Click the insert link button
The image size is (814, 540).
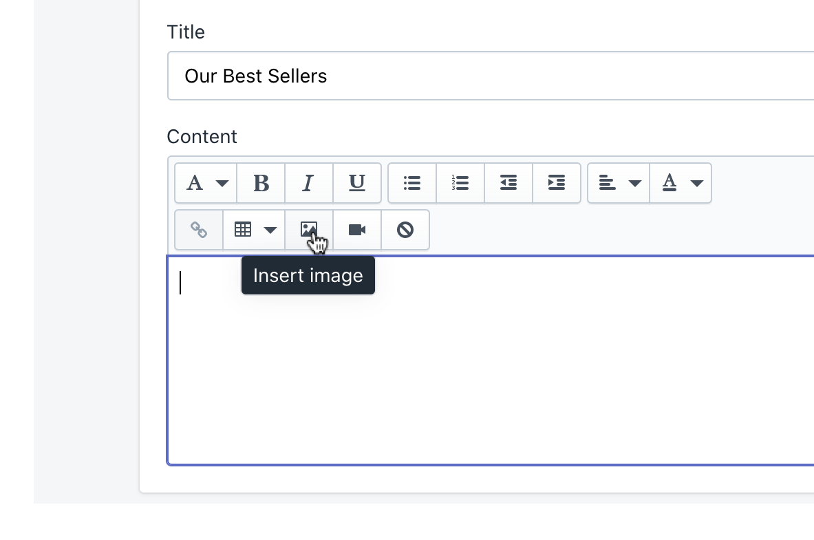199,230
